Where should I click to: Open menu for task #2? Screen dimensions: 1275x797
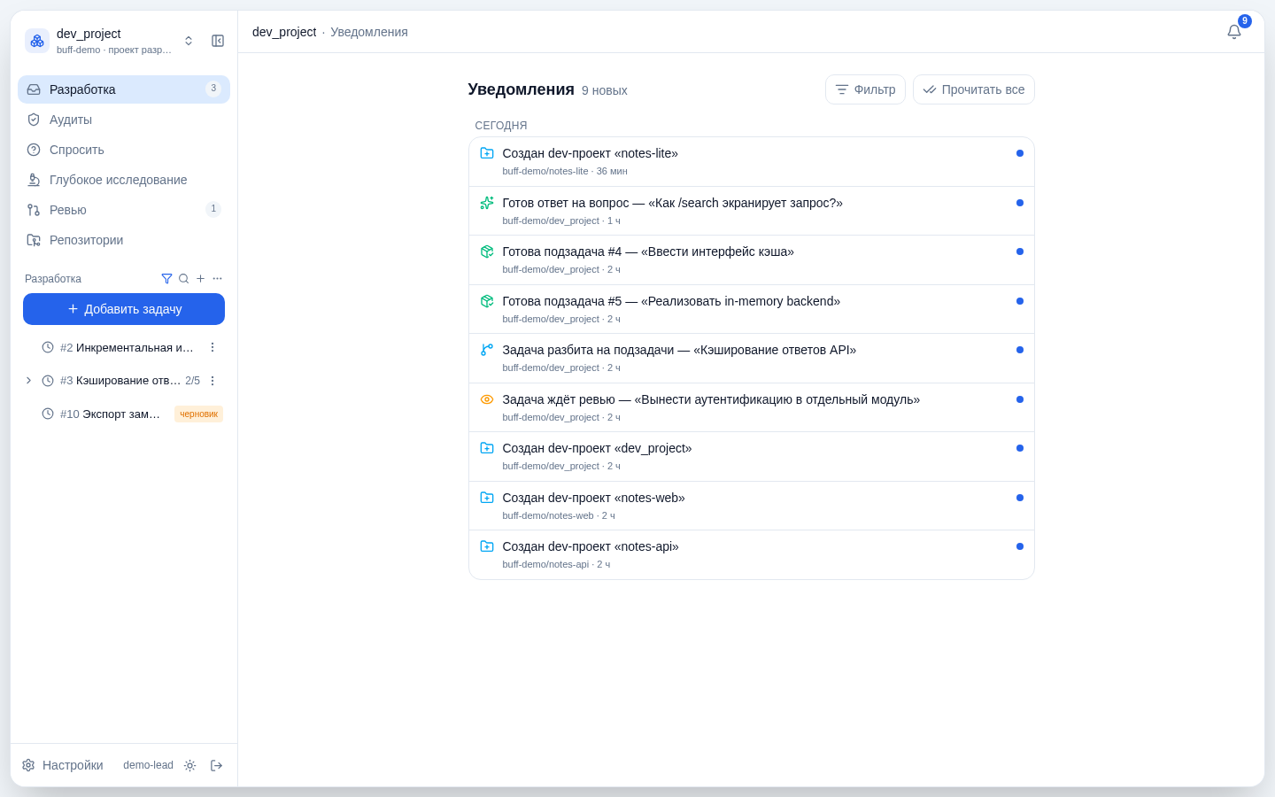coord(212,348)
